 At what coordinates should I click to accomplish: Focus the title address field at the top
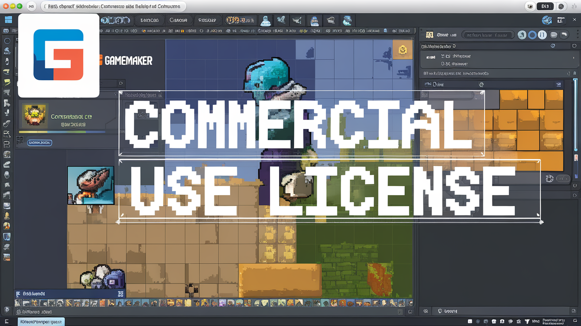[x=113, y=6]
